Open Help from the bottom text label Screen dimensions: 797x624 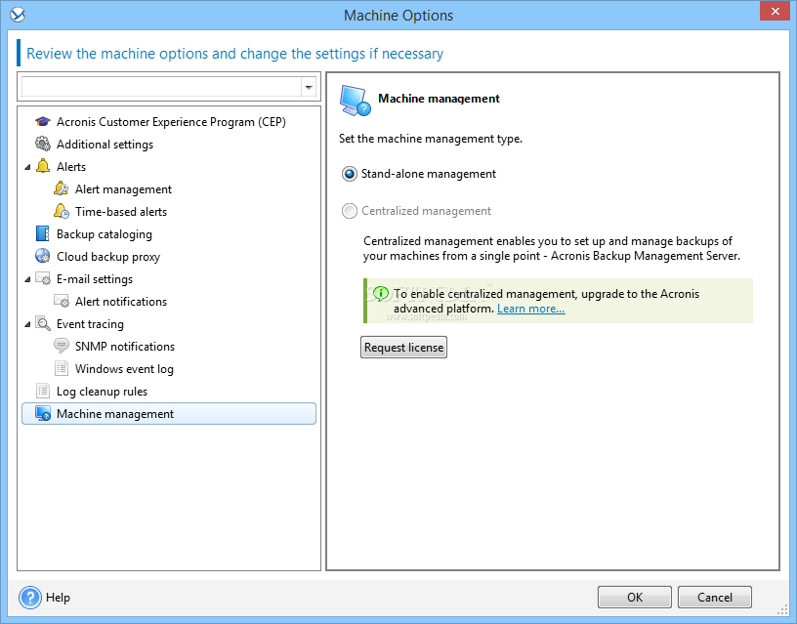tap(58, 598)
